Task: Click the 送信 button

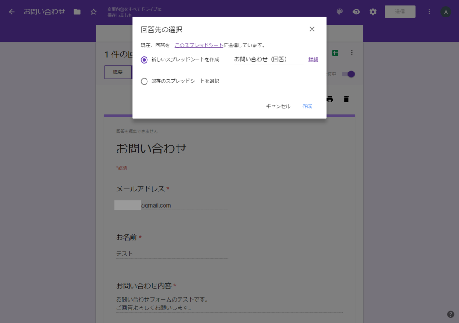Action: [400, 12]
